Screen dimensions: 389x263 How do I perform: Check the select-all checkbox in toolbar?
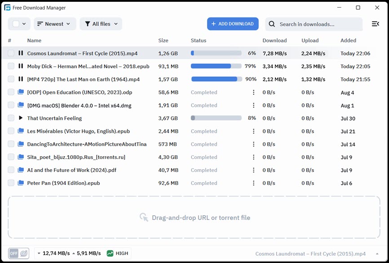(16, 24)
